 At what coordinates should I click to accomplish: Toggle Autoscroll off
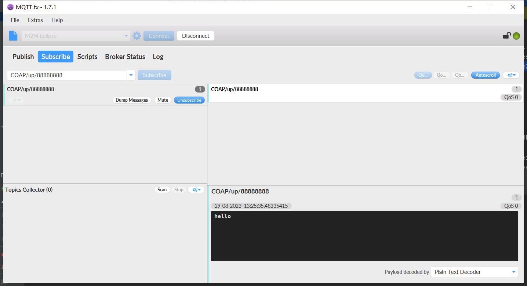coord(486,75)
